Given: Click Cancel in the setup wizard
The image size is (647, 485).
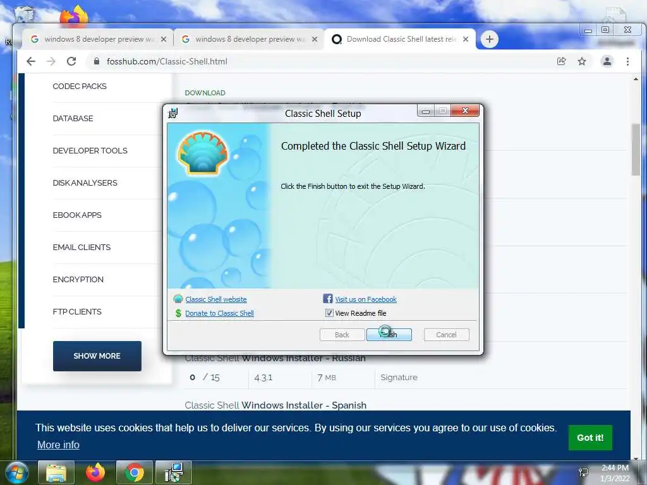Looking at the screenshot, I should tap(447, 335).
